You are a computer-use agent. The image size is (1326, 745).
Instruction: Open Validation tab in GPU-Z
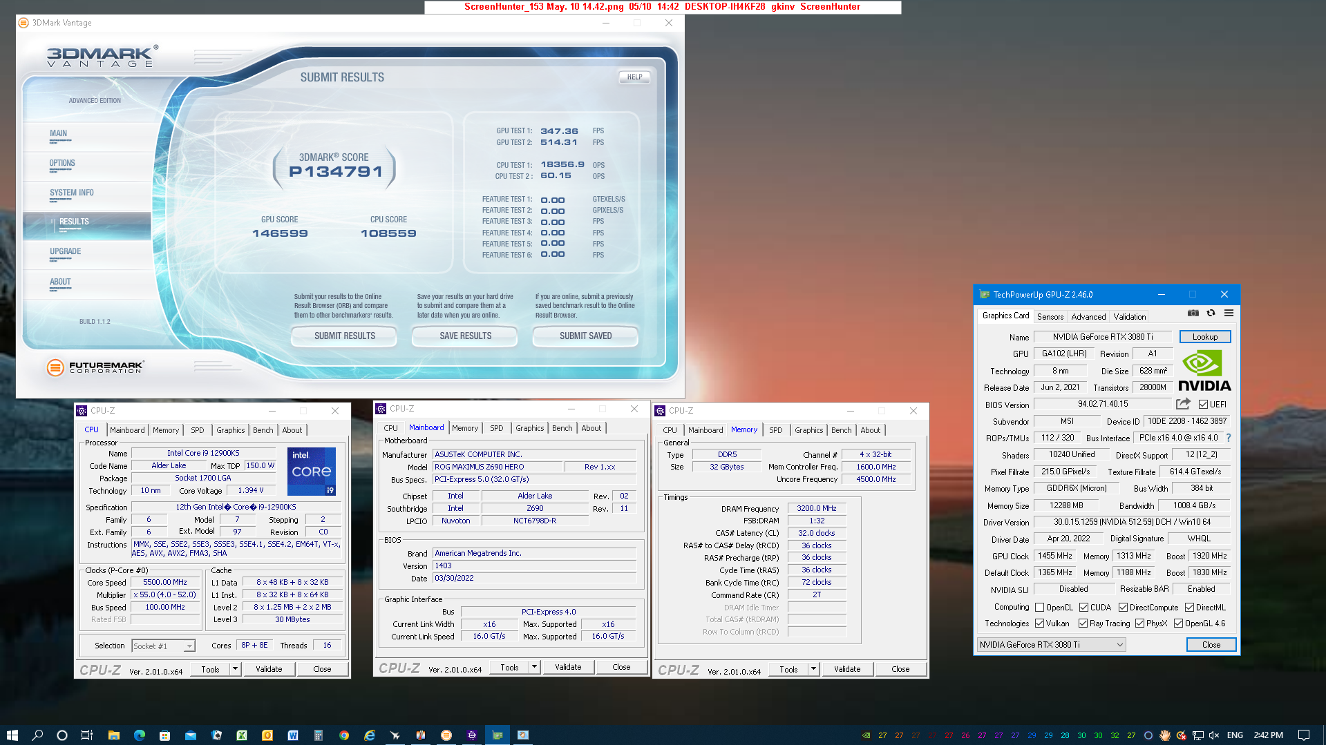coord(1129,317)
